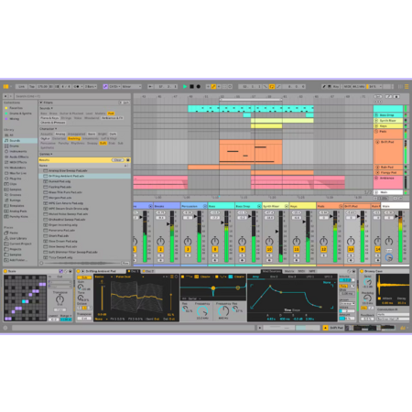412x412 pixels.
Task: Clear the browser Results filter
Action: coord(118,160)
